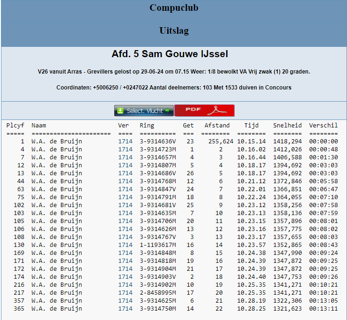Follow the 1714 link for ring 3-9314904M
Viewport: 347px width, 320px height.
(125, 268)
